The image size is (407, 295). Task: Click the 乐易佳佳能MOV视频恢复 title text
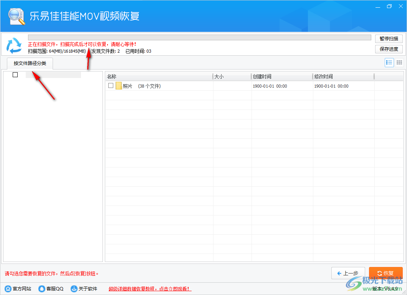coord(84,16)
